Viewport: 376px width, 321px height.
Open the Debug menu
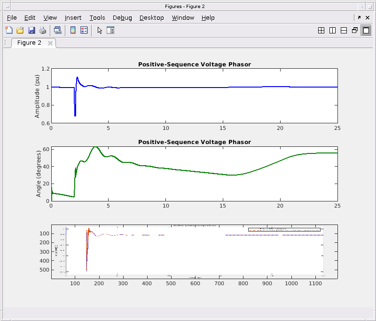point(122,18)
